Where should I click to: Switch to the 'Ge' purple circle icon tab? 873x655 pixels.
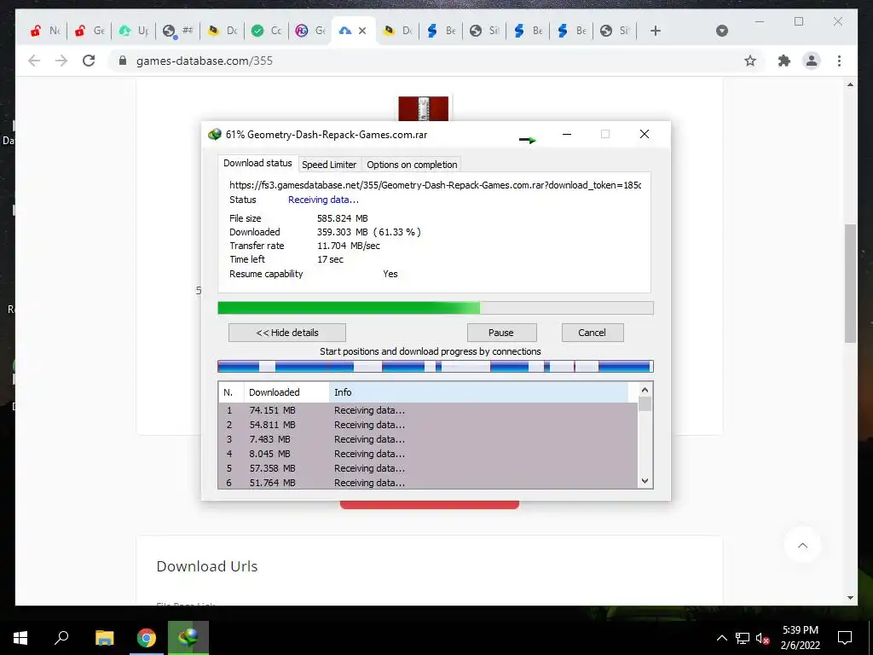(310, 31)
